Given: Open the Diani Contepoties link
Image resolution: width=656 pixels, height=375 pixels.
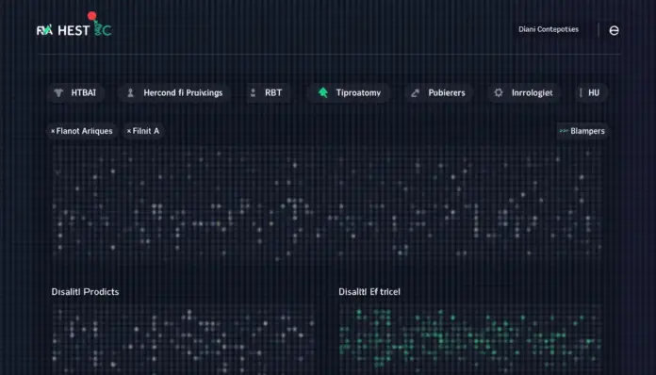Looking at the screenshot, I should coord(549,29).
